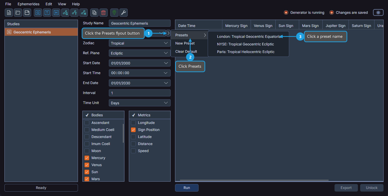Image resolution: width=388 pixels, height=196 pixels.
Task: Create a new Geocentric study via G icon
Action: coord(38,13)
